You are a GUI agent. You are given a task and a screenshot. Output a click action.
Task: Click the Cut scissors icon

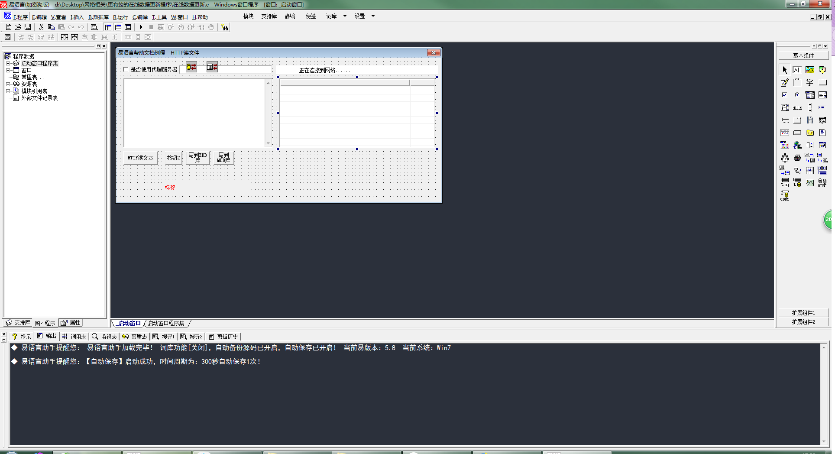pos(41,27)
